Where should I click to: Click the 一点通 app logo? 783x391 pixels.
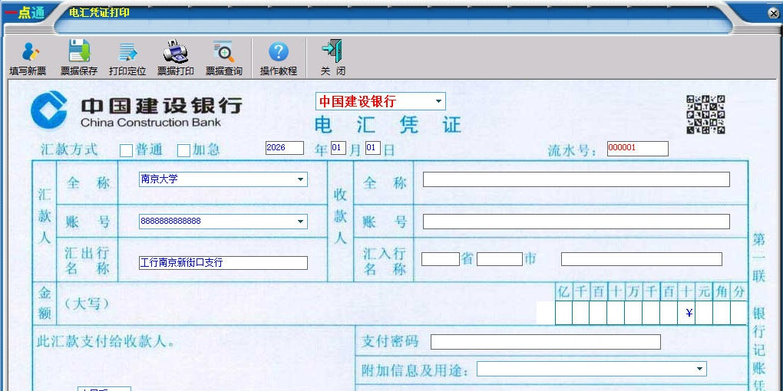coord(25,13)
